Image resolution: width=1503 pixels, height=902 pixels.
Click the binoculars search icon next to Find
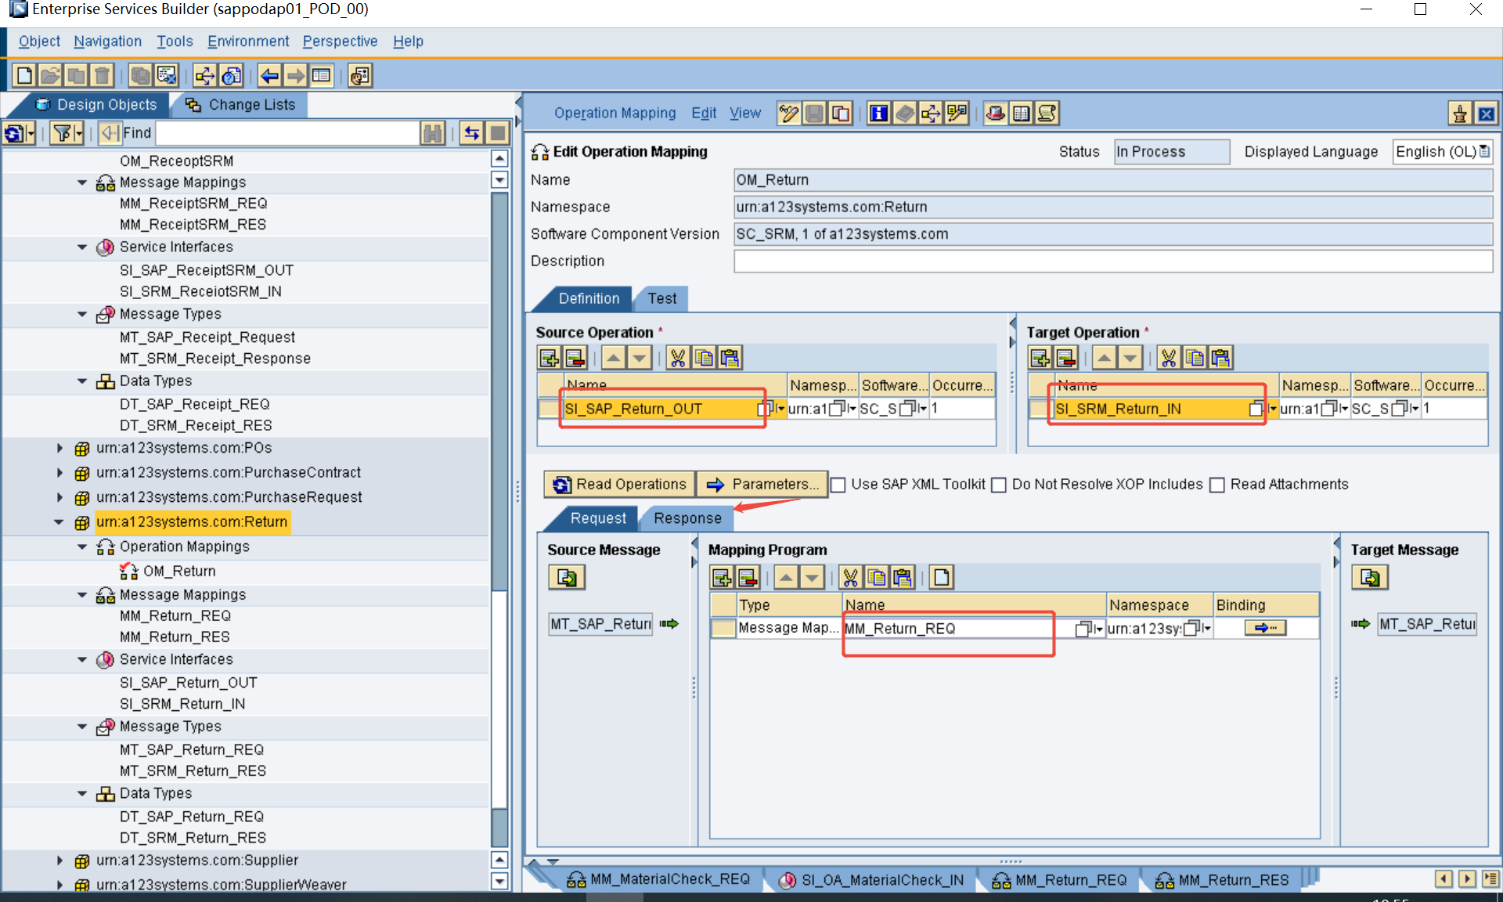pos(432,133)
